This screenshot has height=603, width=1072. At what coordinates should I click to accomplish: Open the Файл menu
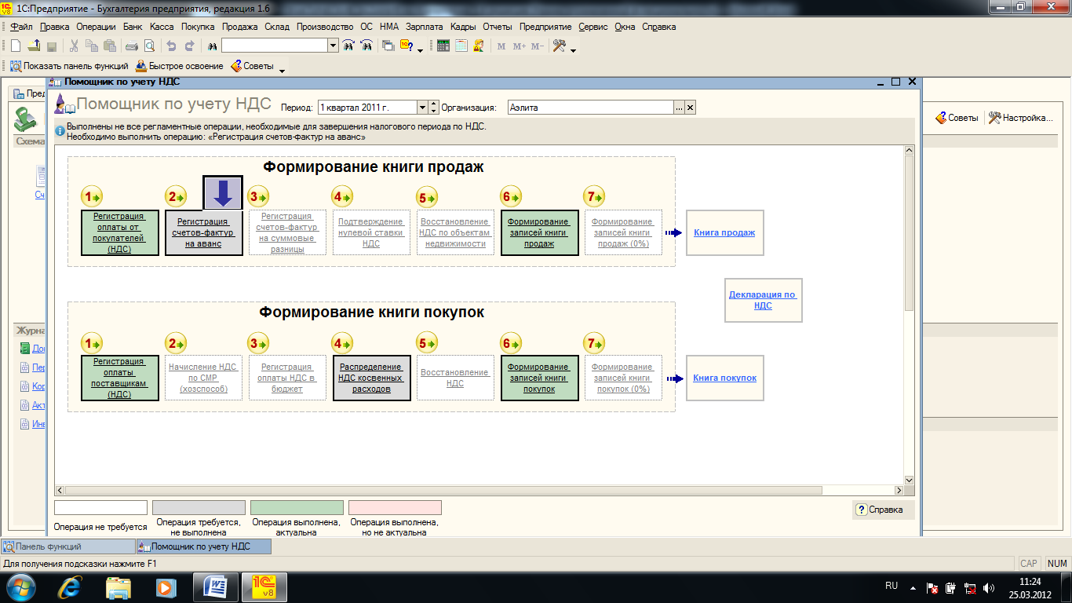21,27
